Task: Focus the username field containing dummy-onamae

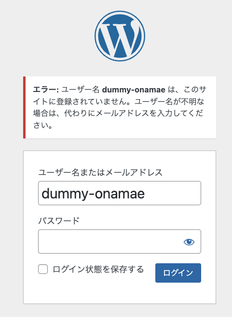Action: click(x=120, y=193)
